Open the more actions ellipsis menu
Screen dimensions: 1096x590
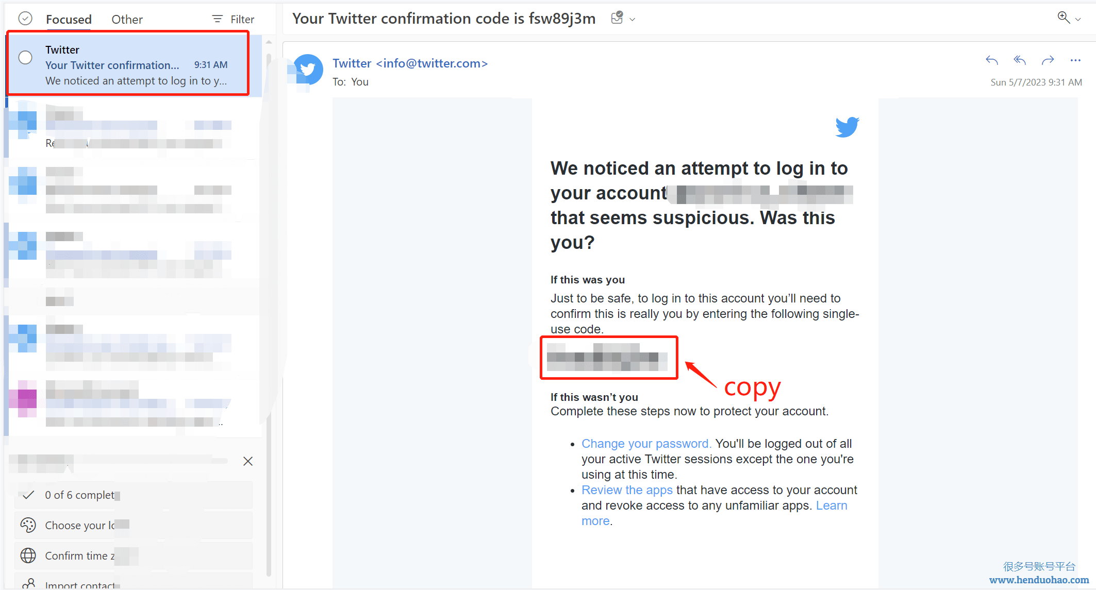click(1075, 61)
